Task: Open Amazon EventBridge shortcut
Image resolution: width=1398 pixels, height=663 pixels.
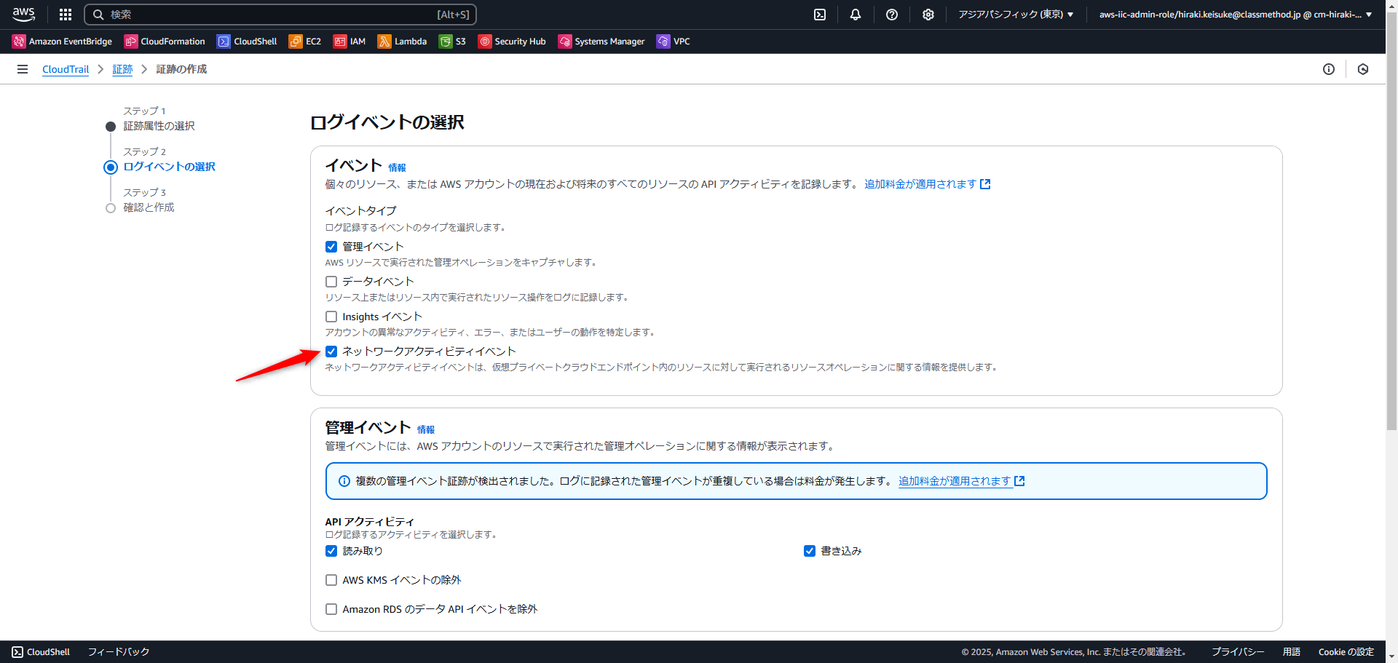Action: [62, 41]
